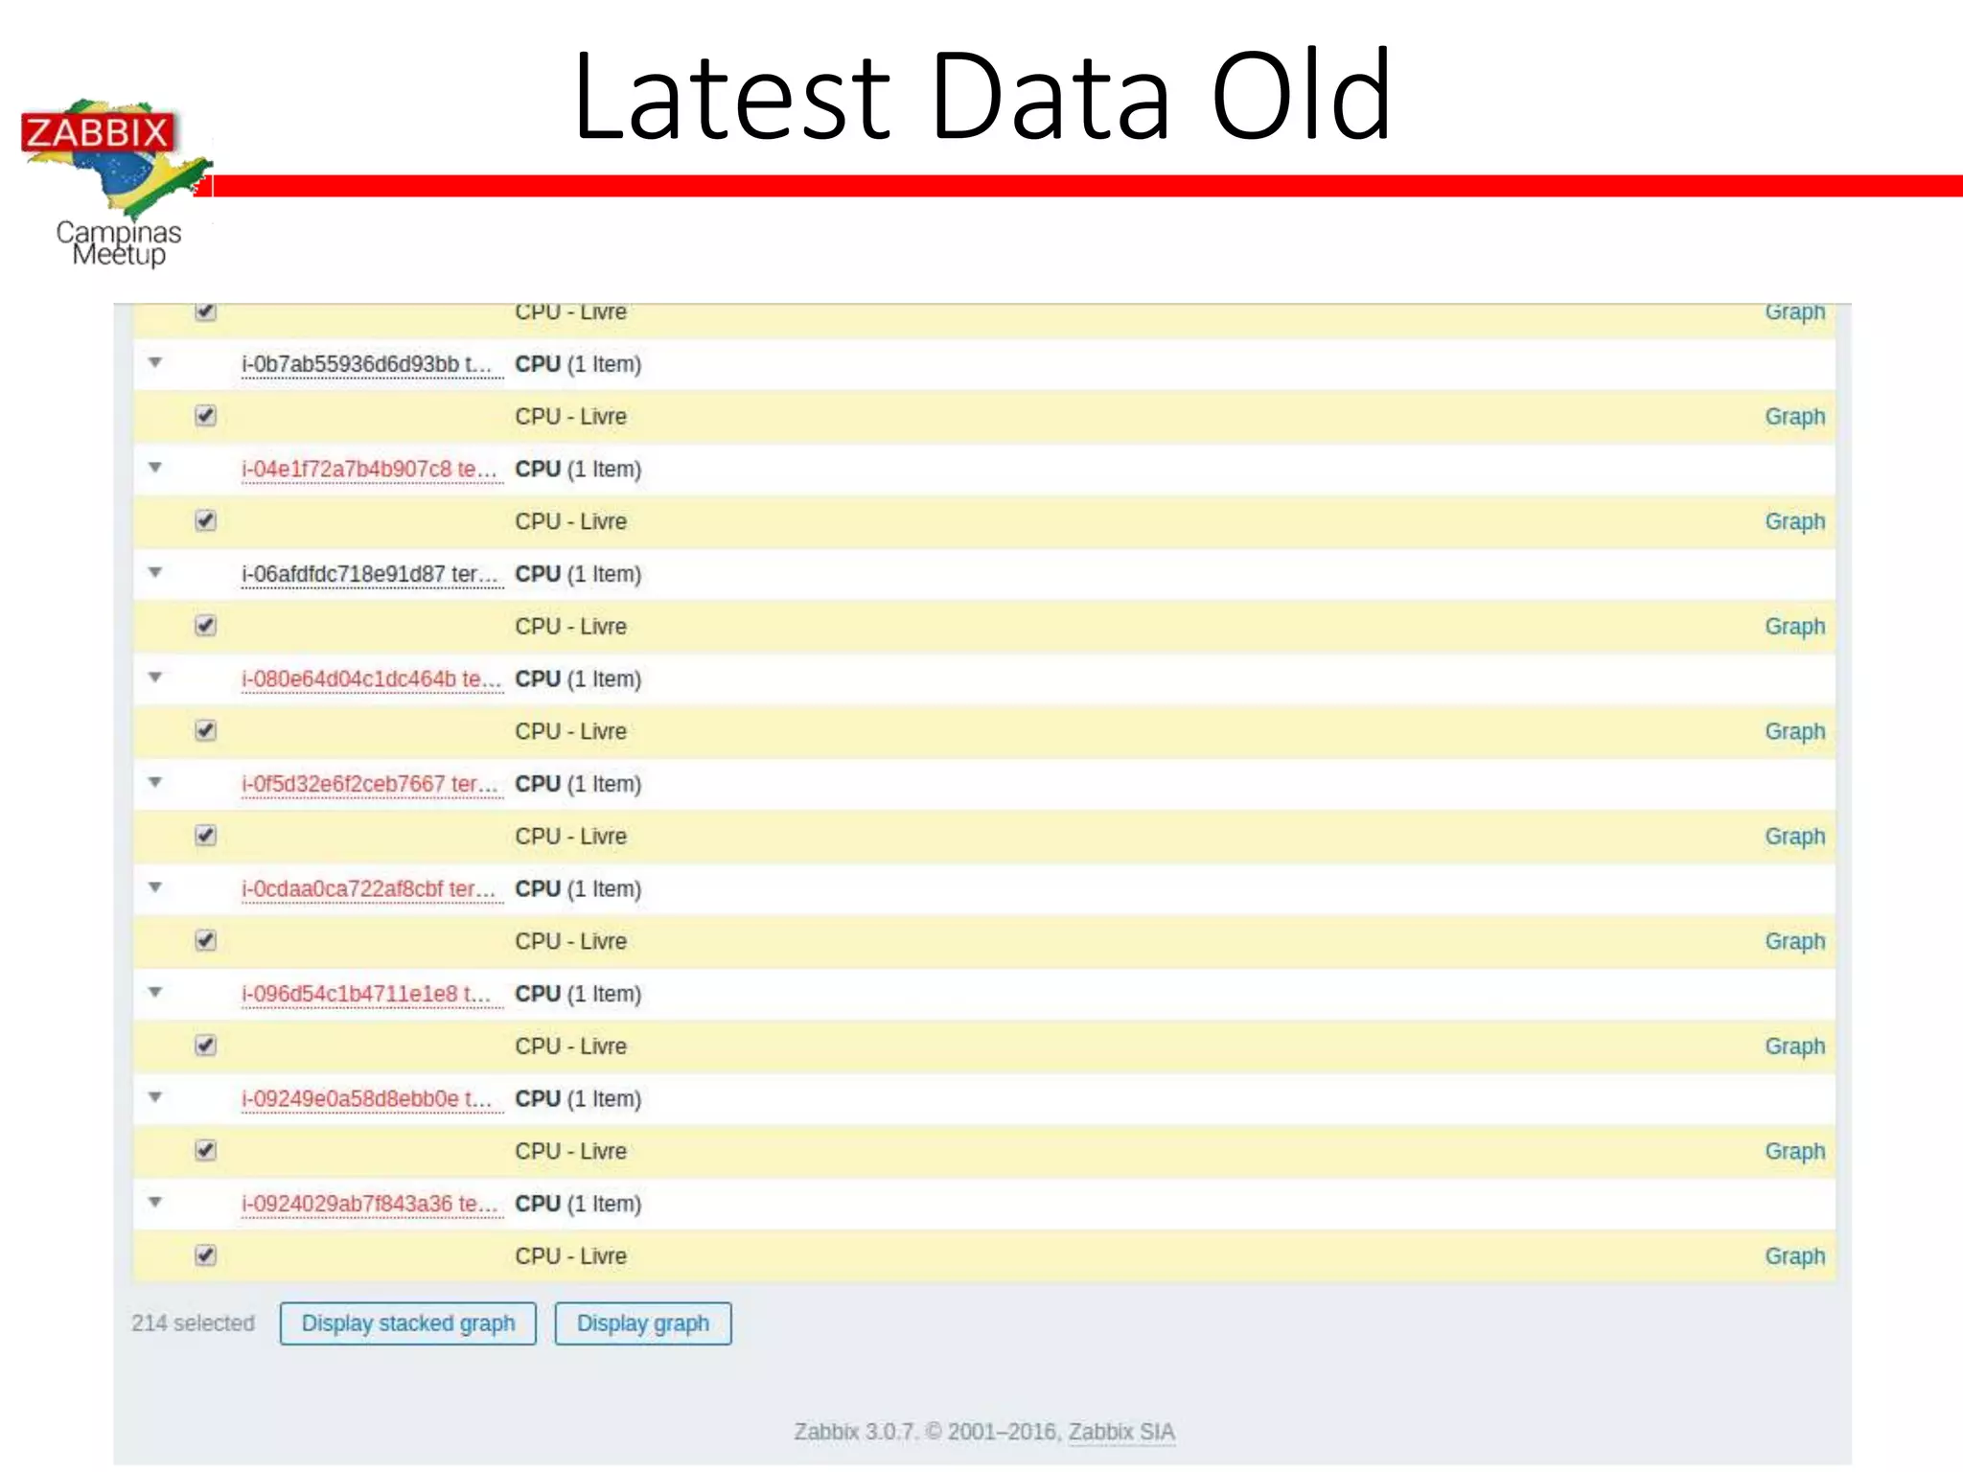Uncheck CPU - Livre under i-06afdfdc718e91d87
The height and width of the screenshot is (1472, 1963).
(205, 626)
